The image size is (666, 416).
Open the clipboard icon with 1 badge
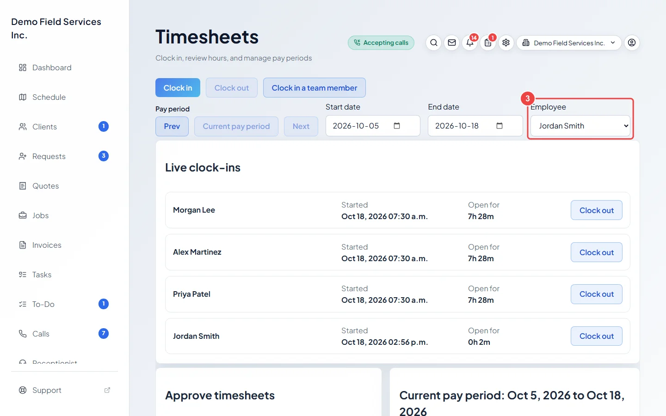click(x=488, y=43)
